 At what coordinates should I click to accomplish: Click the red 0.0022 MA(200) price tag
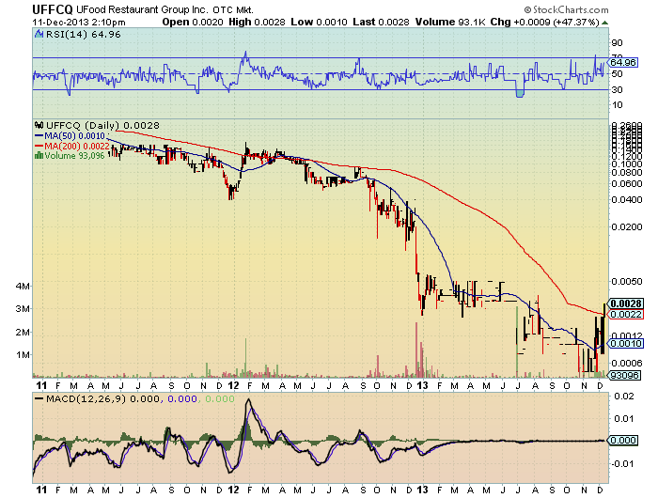pos(626,315)
